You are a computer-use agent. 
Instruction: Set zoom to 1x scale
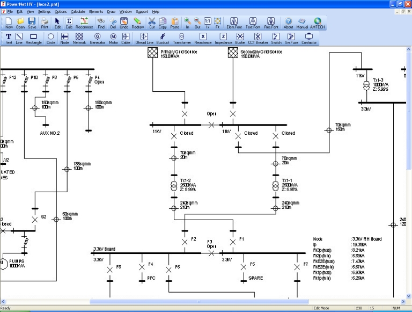208,23
